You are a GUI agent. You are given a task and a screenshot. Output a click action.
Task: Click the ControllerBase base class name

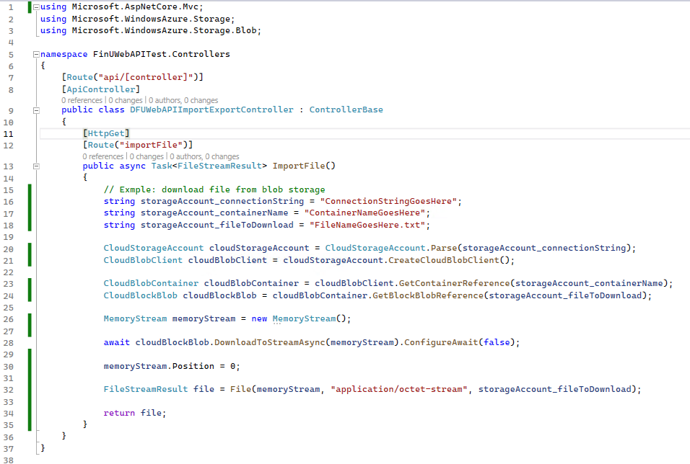click(346, 110)
